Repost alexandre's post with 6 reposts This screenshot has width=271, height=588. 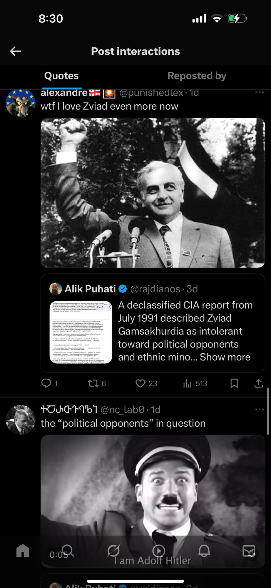[x=93, y=383]
